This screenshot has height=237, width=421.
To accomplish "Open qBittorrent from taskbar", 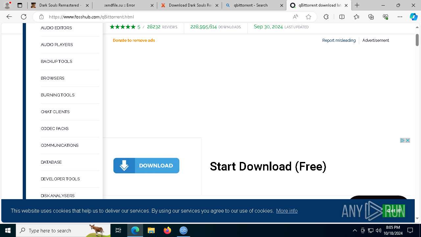I will [x=183, y=230].
